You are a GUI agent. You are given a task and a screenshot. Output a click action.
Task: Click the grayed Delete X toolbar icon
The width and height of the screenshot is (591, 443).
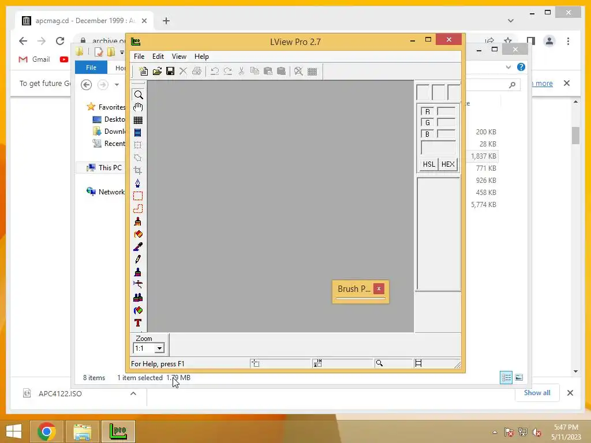(183, 71)
